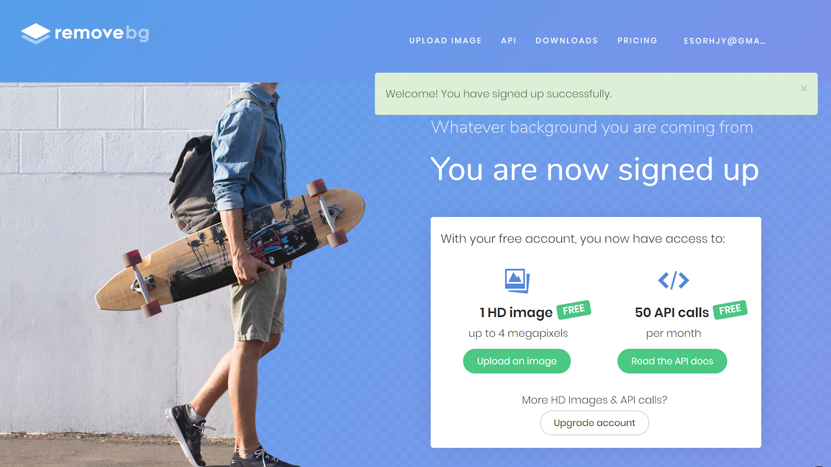Dismiss the welcome signup notification

(x=804, y=88)
